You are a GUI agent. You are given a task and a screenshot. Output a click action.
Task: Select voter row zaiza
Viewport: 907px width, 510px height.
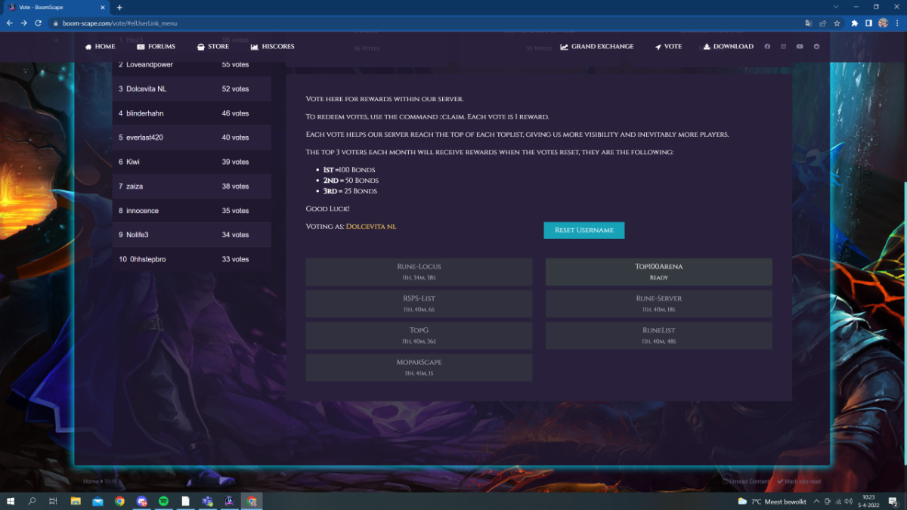(x=192, y=186)
